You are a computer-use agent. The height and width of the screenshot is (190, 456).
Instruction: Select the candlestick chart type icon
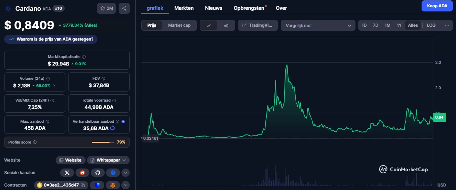(x=226, y=25)
